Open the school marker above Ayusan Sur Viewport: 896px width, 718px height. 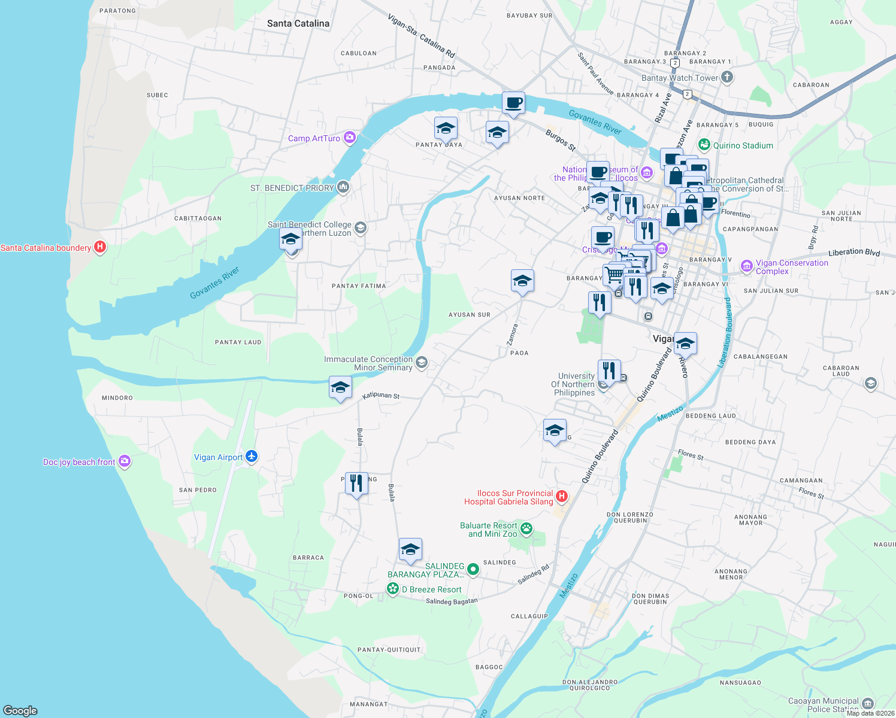pyautogui.click(x=522, y=282)
